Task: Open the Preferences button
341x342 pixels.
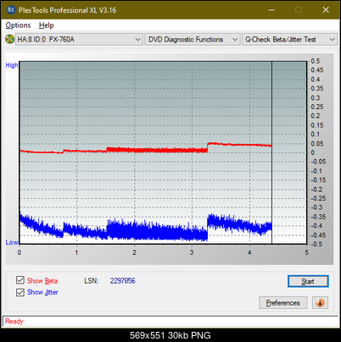Action: click(x=283, y=303)
